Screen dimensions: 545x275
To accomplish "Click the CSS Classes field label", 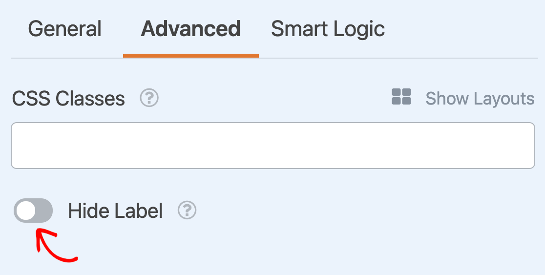I will 68,99.
